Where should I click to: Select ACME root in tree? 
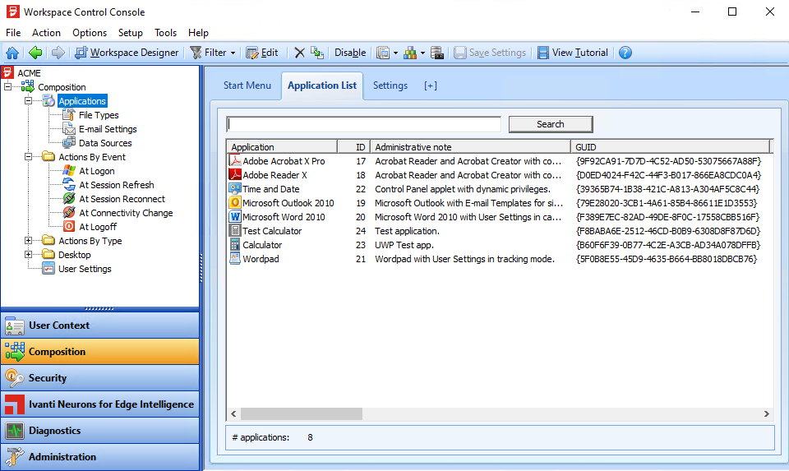[x=29, y=73]
